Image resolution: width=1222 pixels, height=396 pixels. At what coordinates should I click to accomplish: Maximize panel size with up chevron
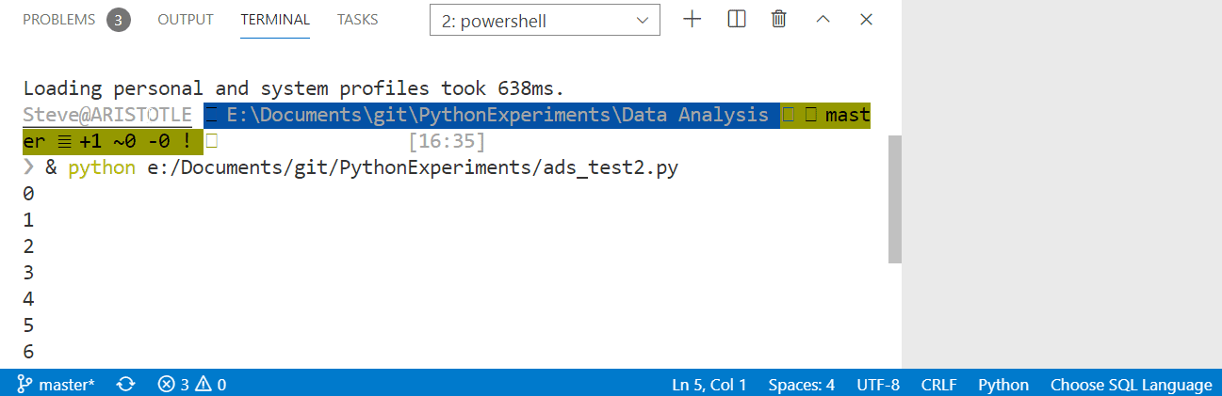tap(823, 20)
